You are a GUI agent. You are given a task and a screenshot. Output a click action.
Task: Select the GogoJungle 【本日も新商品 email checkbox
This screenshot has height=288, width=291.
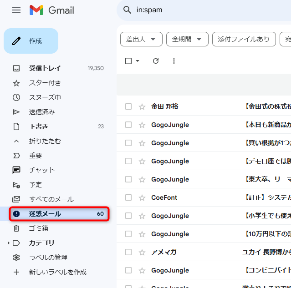pos(128,125)
